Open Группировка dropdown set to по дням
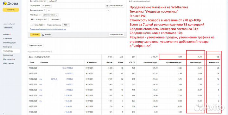 pos(46,6)
